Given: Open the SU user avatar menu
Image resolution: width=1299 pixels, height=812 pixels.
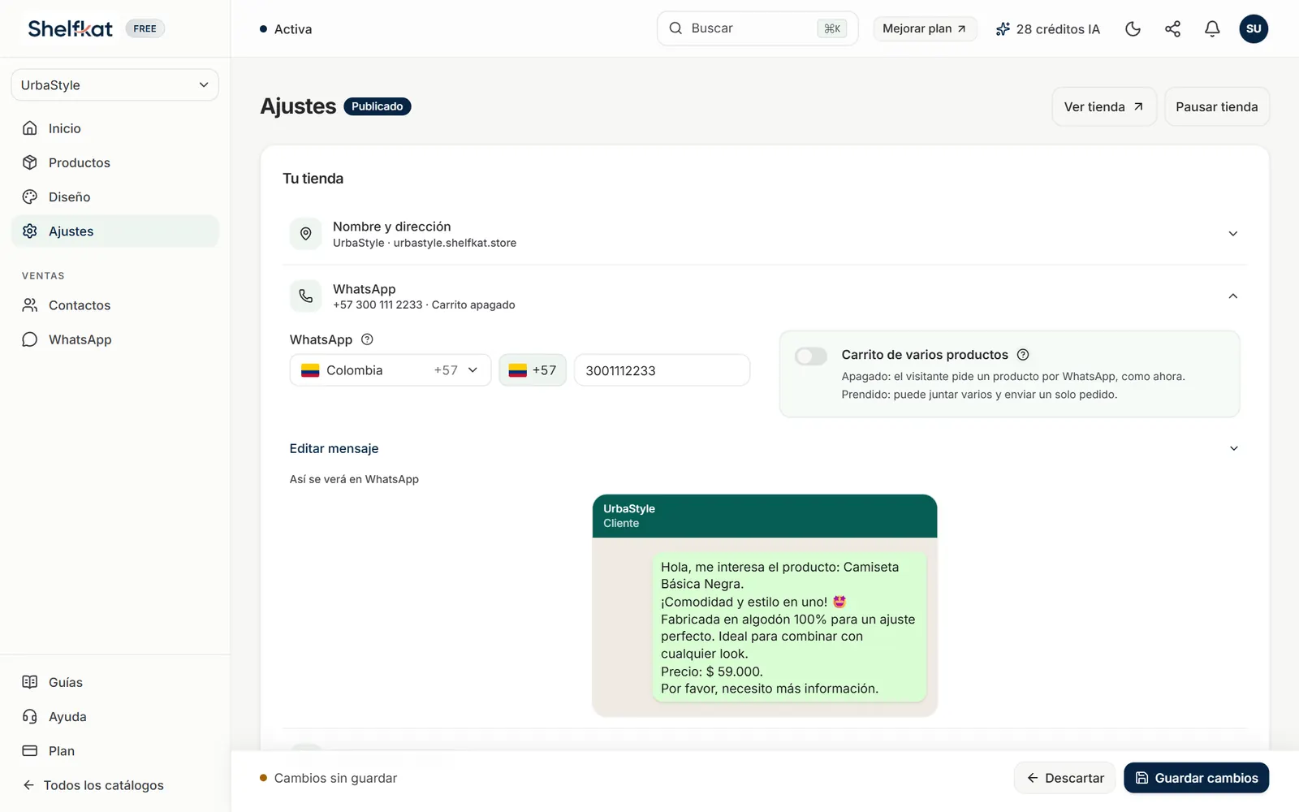Looking at the screenshot, I should [x=1254, y=29].
